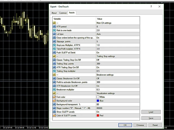Screen dimensions: 174x130
Task: Close the Expert - OneTouch dialog
Action: point(159,6)
